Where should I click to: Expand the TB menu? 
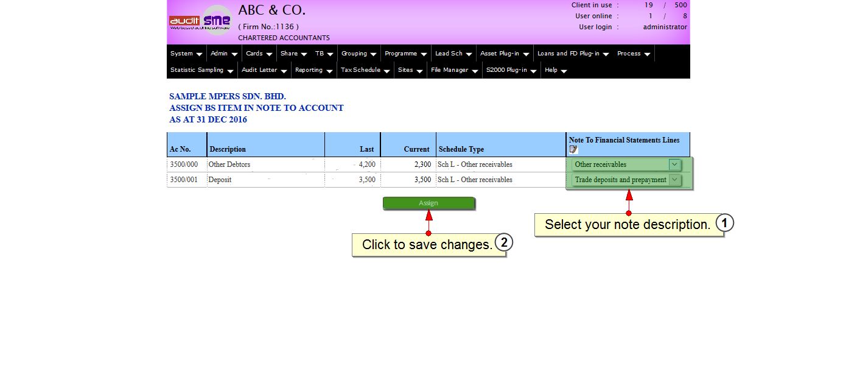click(324, 54)
